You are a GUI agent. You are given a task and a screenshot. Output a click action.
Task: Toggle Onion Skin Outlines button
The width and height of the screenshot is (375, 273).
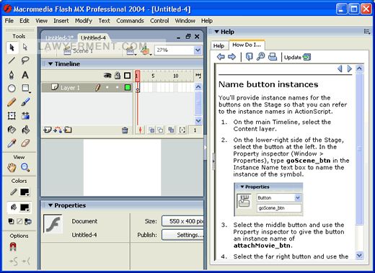tap(160, 130)
